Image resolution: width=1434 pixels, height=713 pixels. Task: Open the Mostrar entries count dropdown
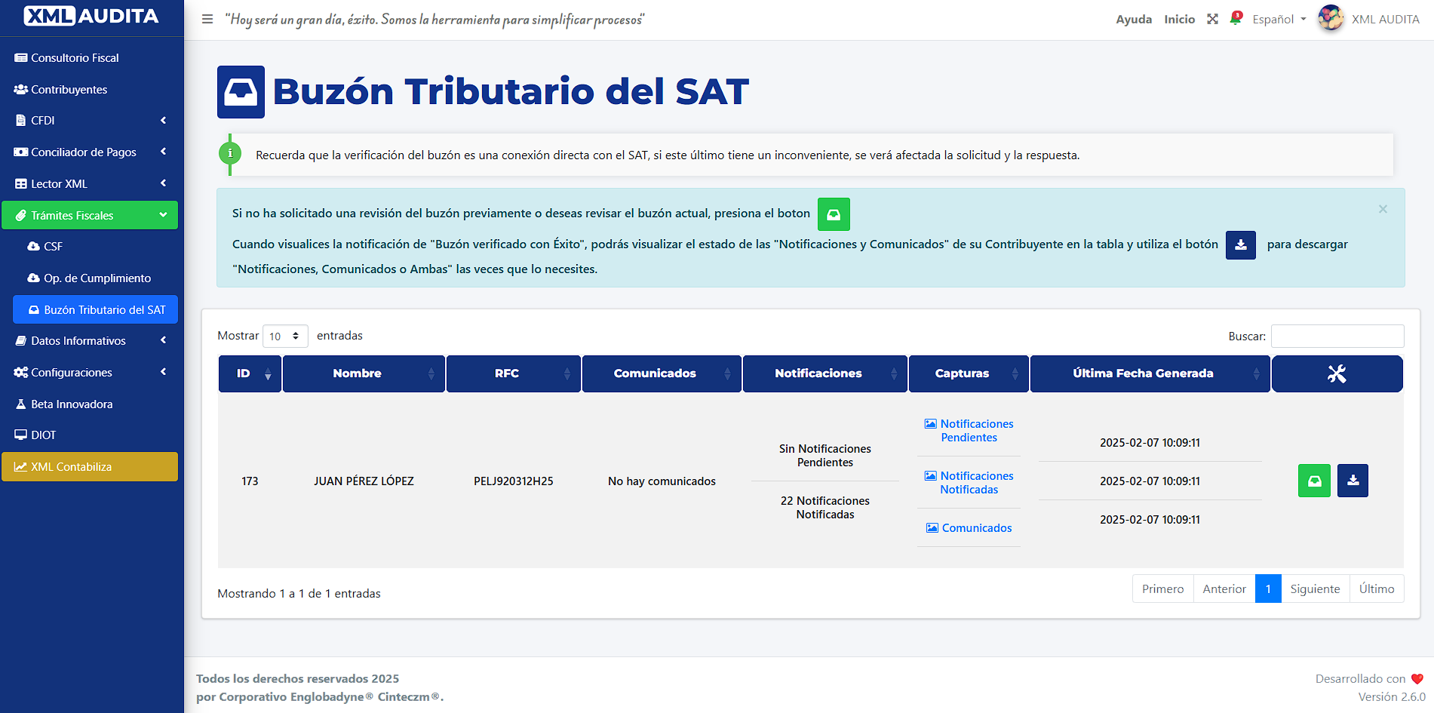(285, 336)
